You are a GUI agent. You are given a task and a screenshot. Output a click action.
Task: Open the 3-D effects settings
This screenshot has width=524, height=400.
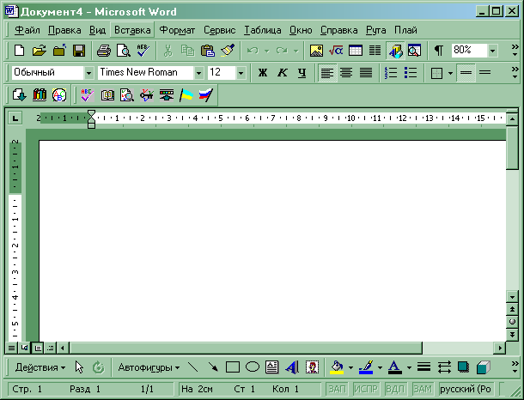483,367
